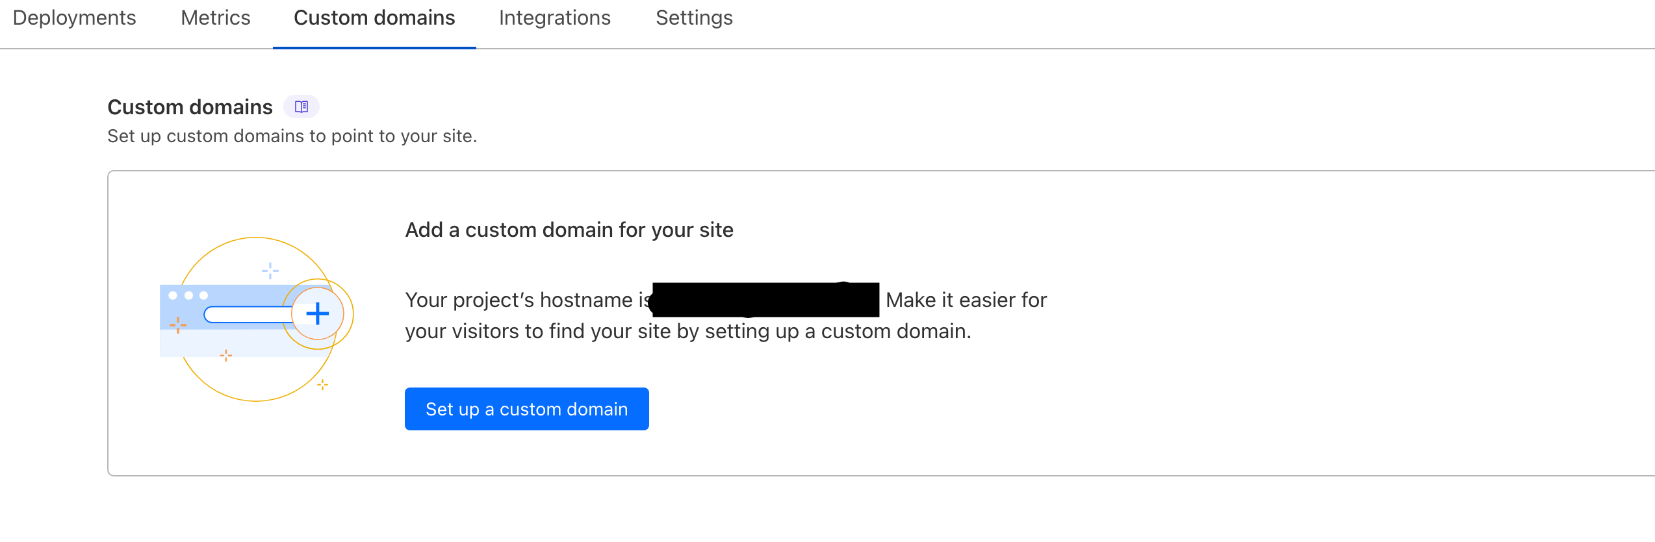Open the Custom domains documentation book icon
This screenshot has height=542, width=1655.
click(x=301, y=106)
